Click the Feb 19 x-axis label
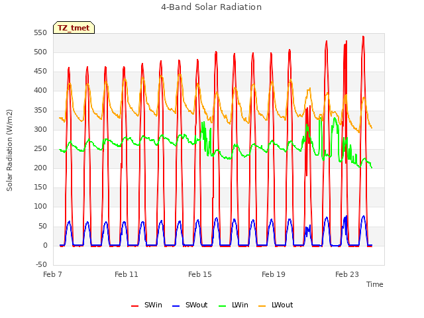 pyautogui.click(x=274, y=274)
